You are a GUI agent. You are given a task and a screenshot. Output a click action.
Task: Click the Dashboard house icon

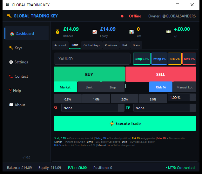[x=12, y=34]
